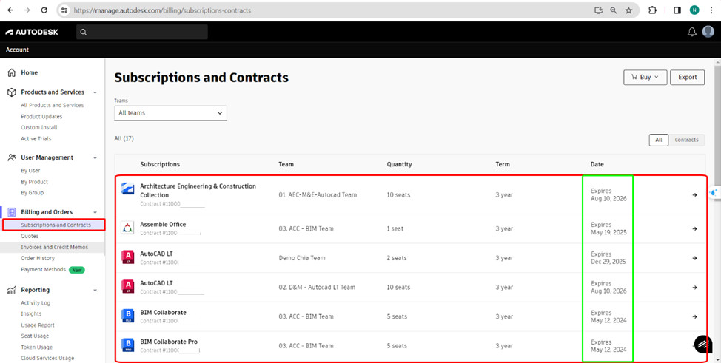Go to Home in sidebar
Viewport: 721px width, 363px height.
click(30, 72)
